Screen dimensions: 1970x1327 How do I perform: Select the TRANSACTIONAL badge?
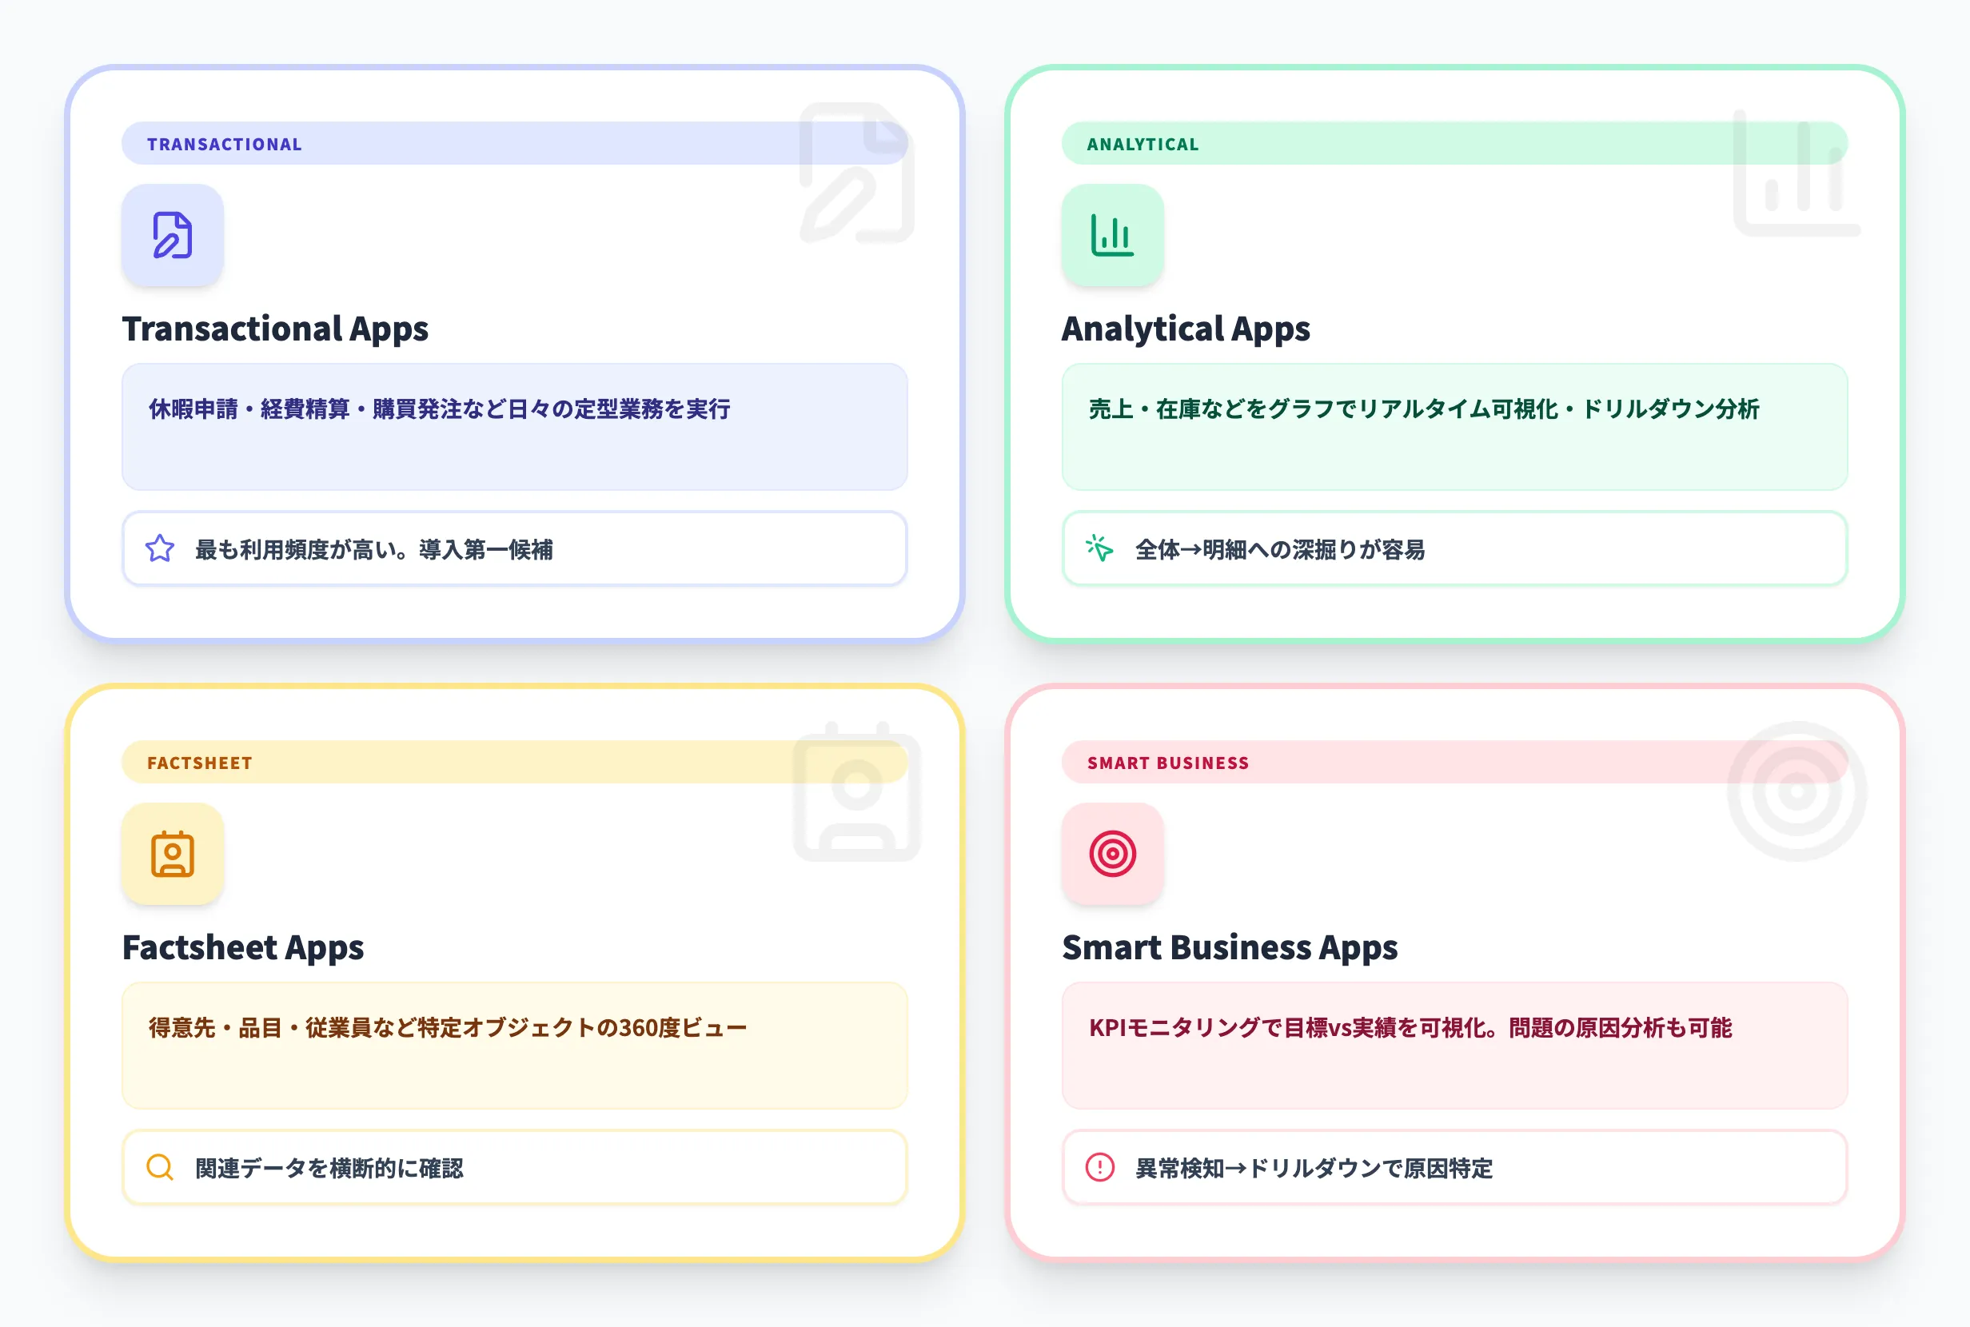coord(223,143)
